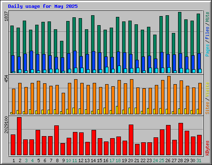The width and height of the screenshot is (212, 165).
Task: Click the red KBytes bar for day 28
Action: (181, 139)
